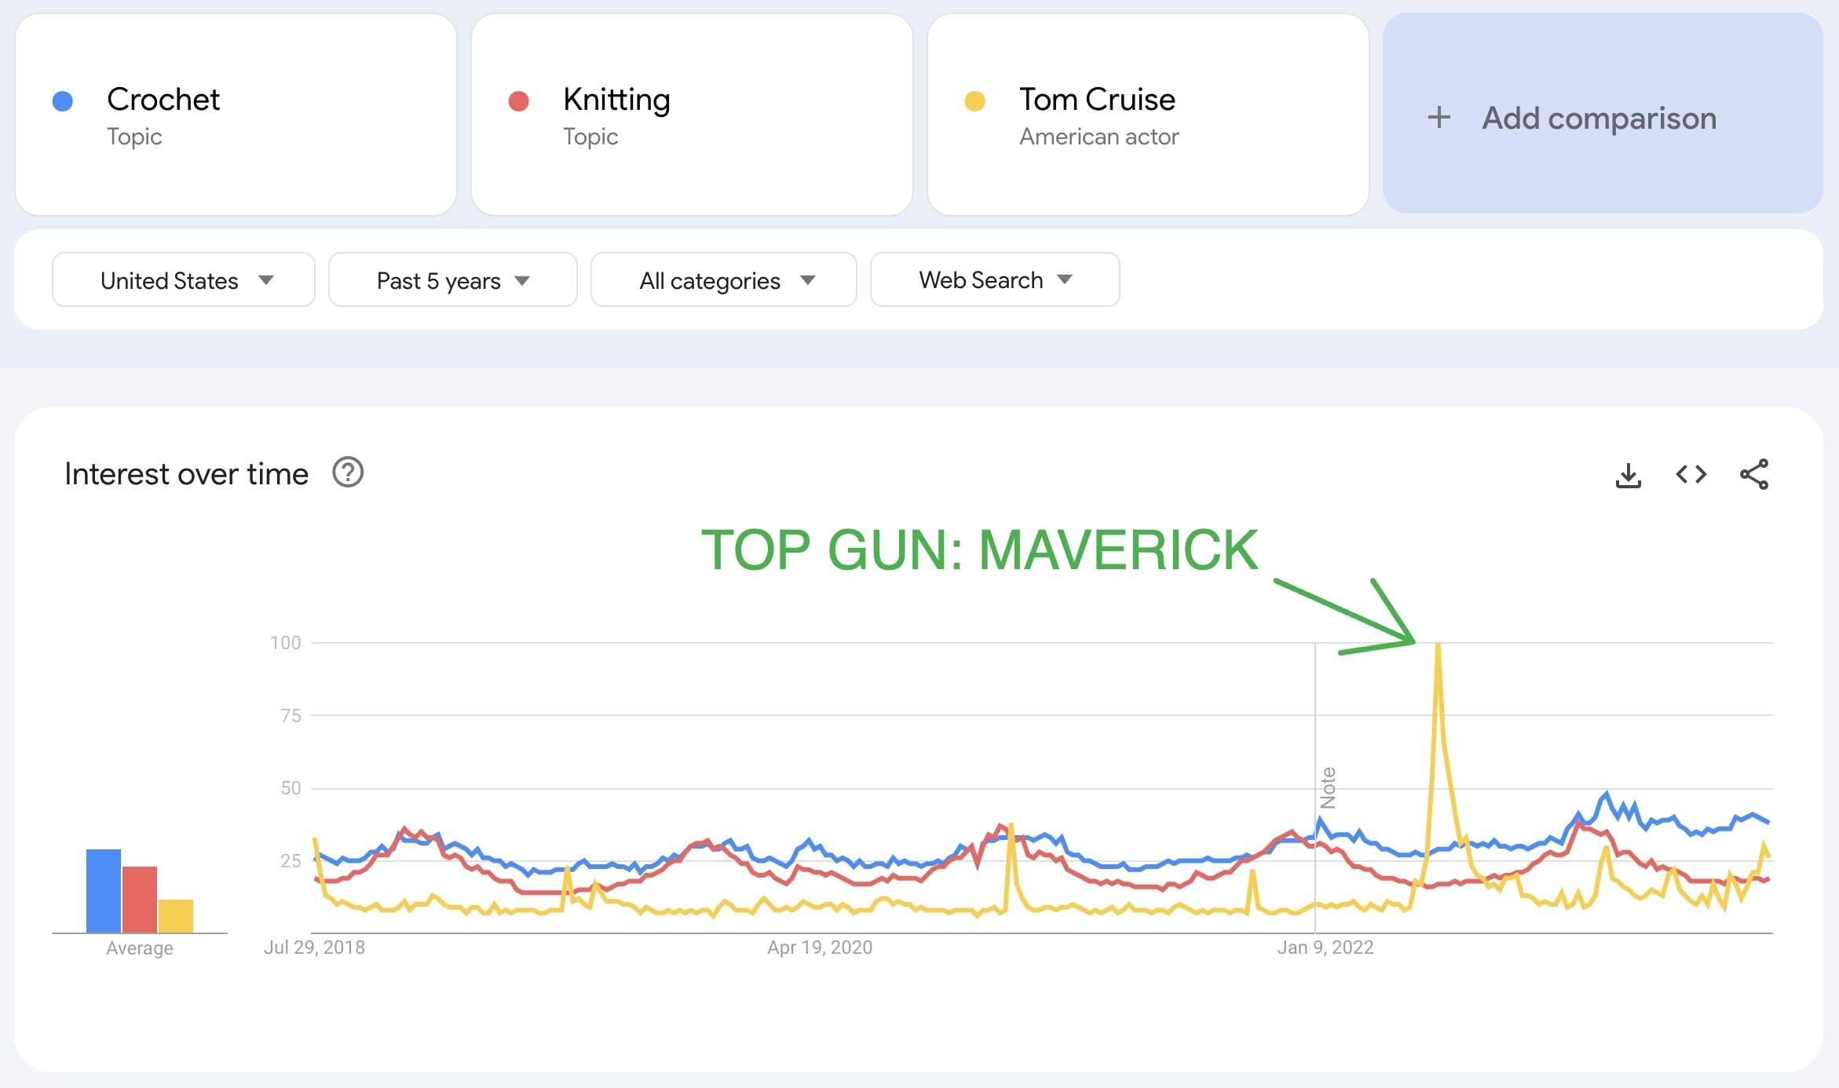Click the embed code icon
This screenshot has width=1839, height=1088.
coord(1691,475)
